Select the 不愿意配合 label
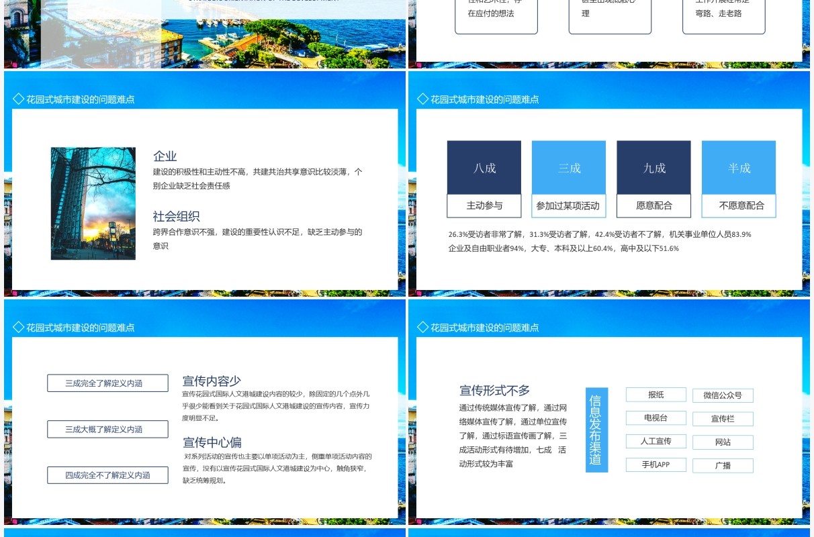The width and height of the screenshot is (814, 537). pyautogui.click(x=739, y=206)
